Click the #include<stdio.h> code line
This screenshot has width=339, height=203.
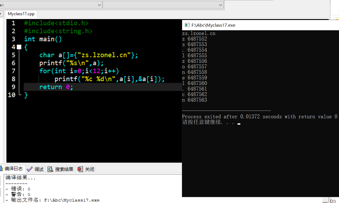click(x=56, y=23)
